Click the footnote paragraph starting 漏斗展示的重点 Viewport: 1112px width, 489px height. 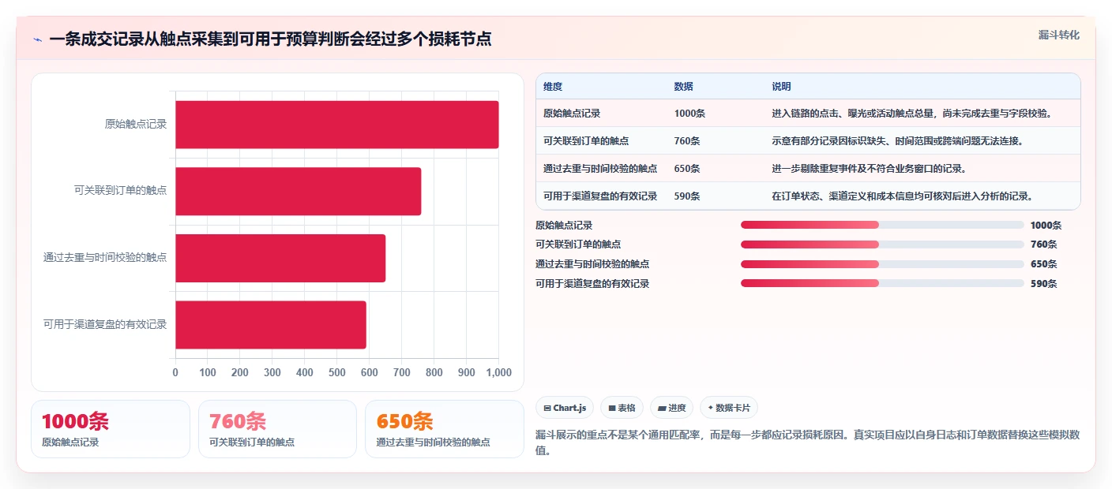tap(807, 443)
